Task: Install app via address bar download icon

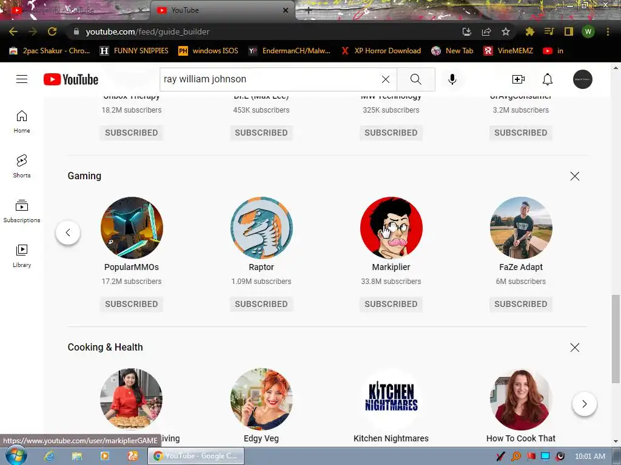Action: (x=467, y=31)
